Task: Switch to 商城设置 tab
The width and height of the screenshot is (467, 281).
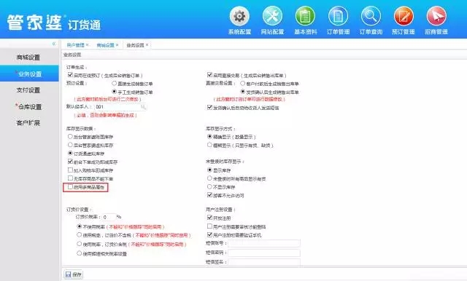Action: pos(105,45)
